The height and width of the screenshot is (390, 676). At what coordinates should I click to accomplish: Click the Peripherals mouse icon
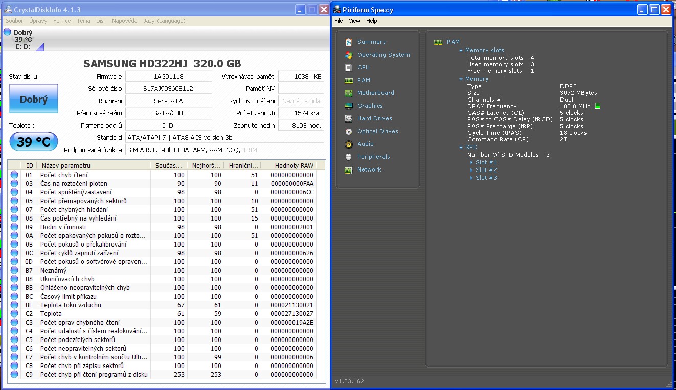coord(349,157)
